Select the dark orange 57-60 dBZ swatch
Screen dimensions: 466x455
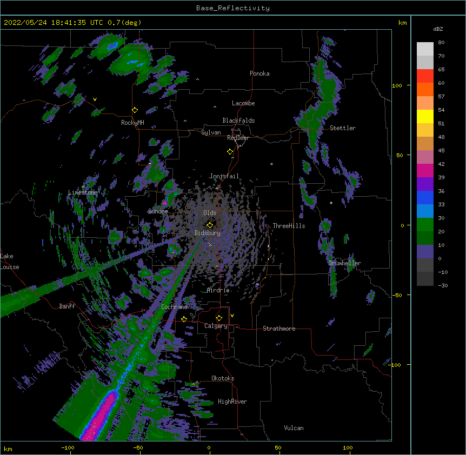point(425,89)
